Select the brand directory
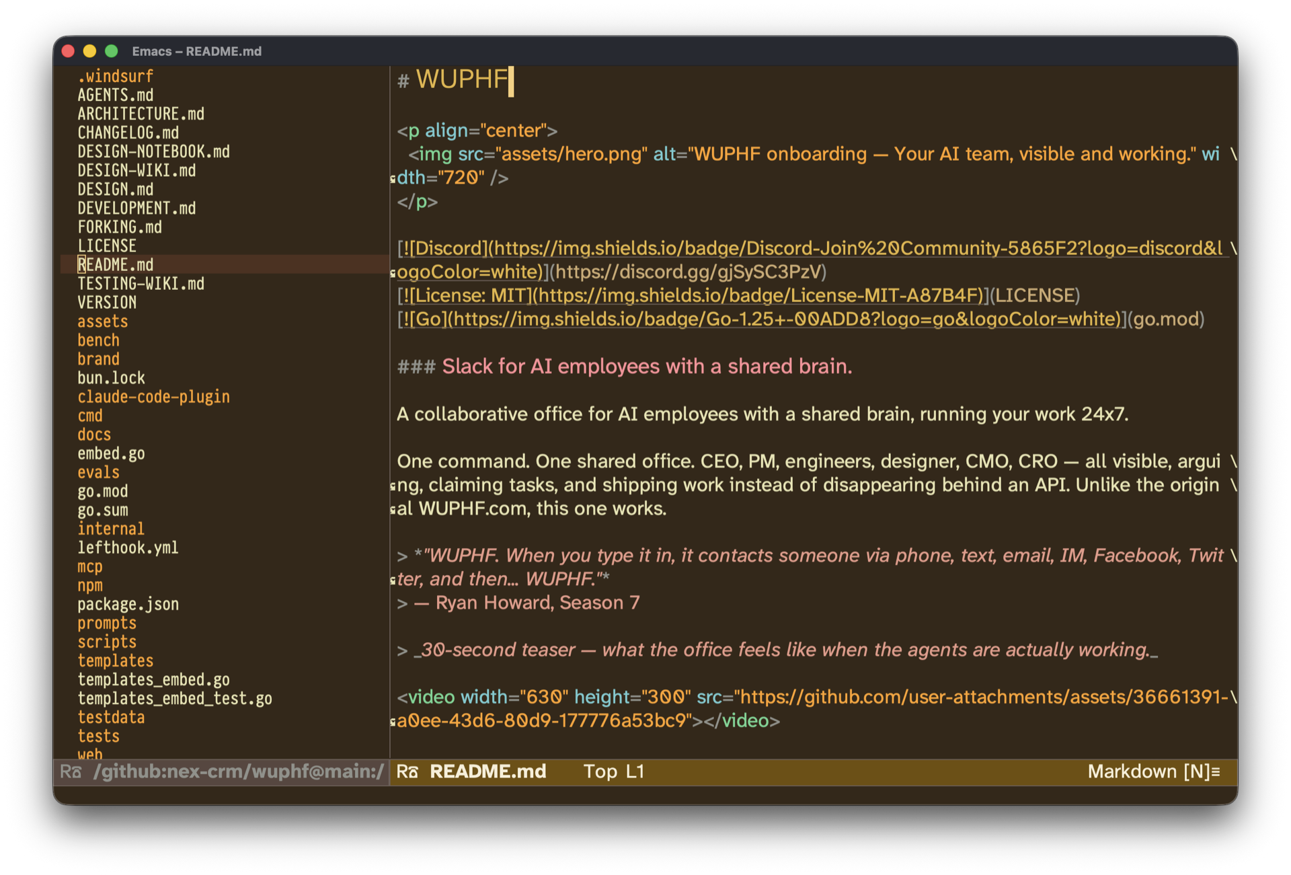The width and height of the screenshot is (1291, 875). [x=98, y=358]
